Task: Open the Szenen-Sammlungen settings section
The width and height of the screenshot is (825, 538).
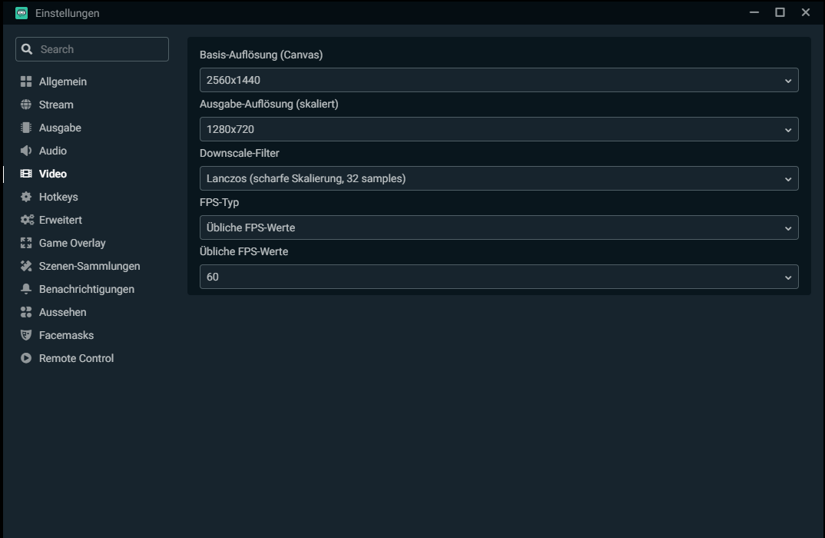Action: pyautogui.click(x=89, y=266)
